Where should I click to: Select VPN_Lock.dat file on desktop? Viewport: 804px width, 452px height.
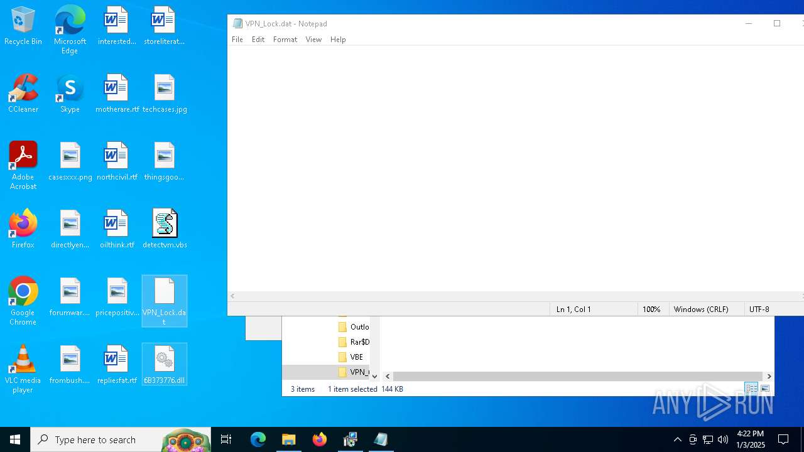pos(165,301)
